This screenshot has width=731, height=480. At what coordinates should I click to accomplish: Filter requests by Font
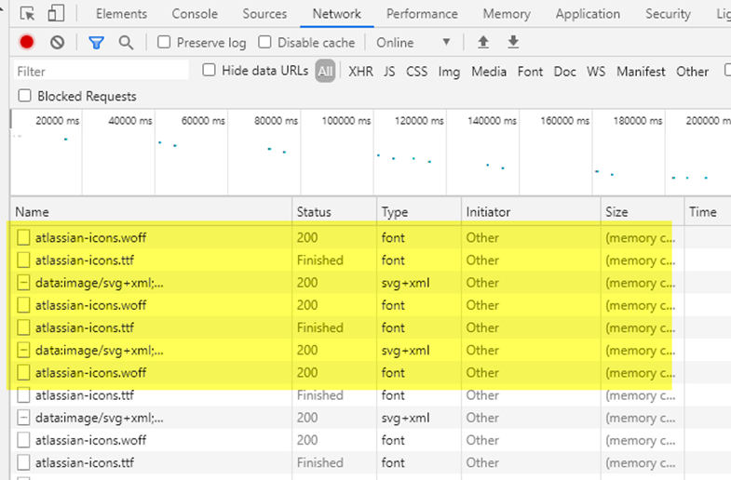531,72
